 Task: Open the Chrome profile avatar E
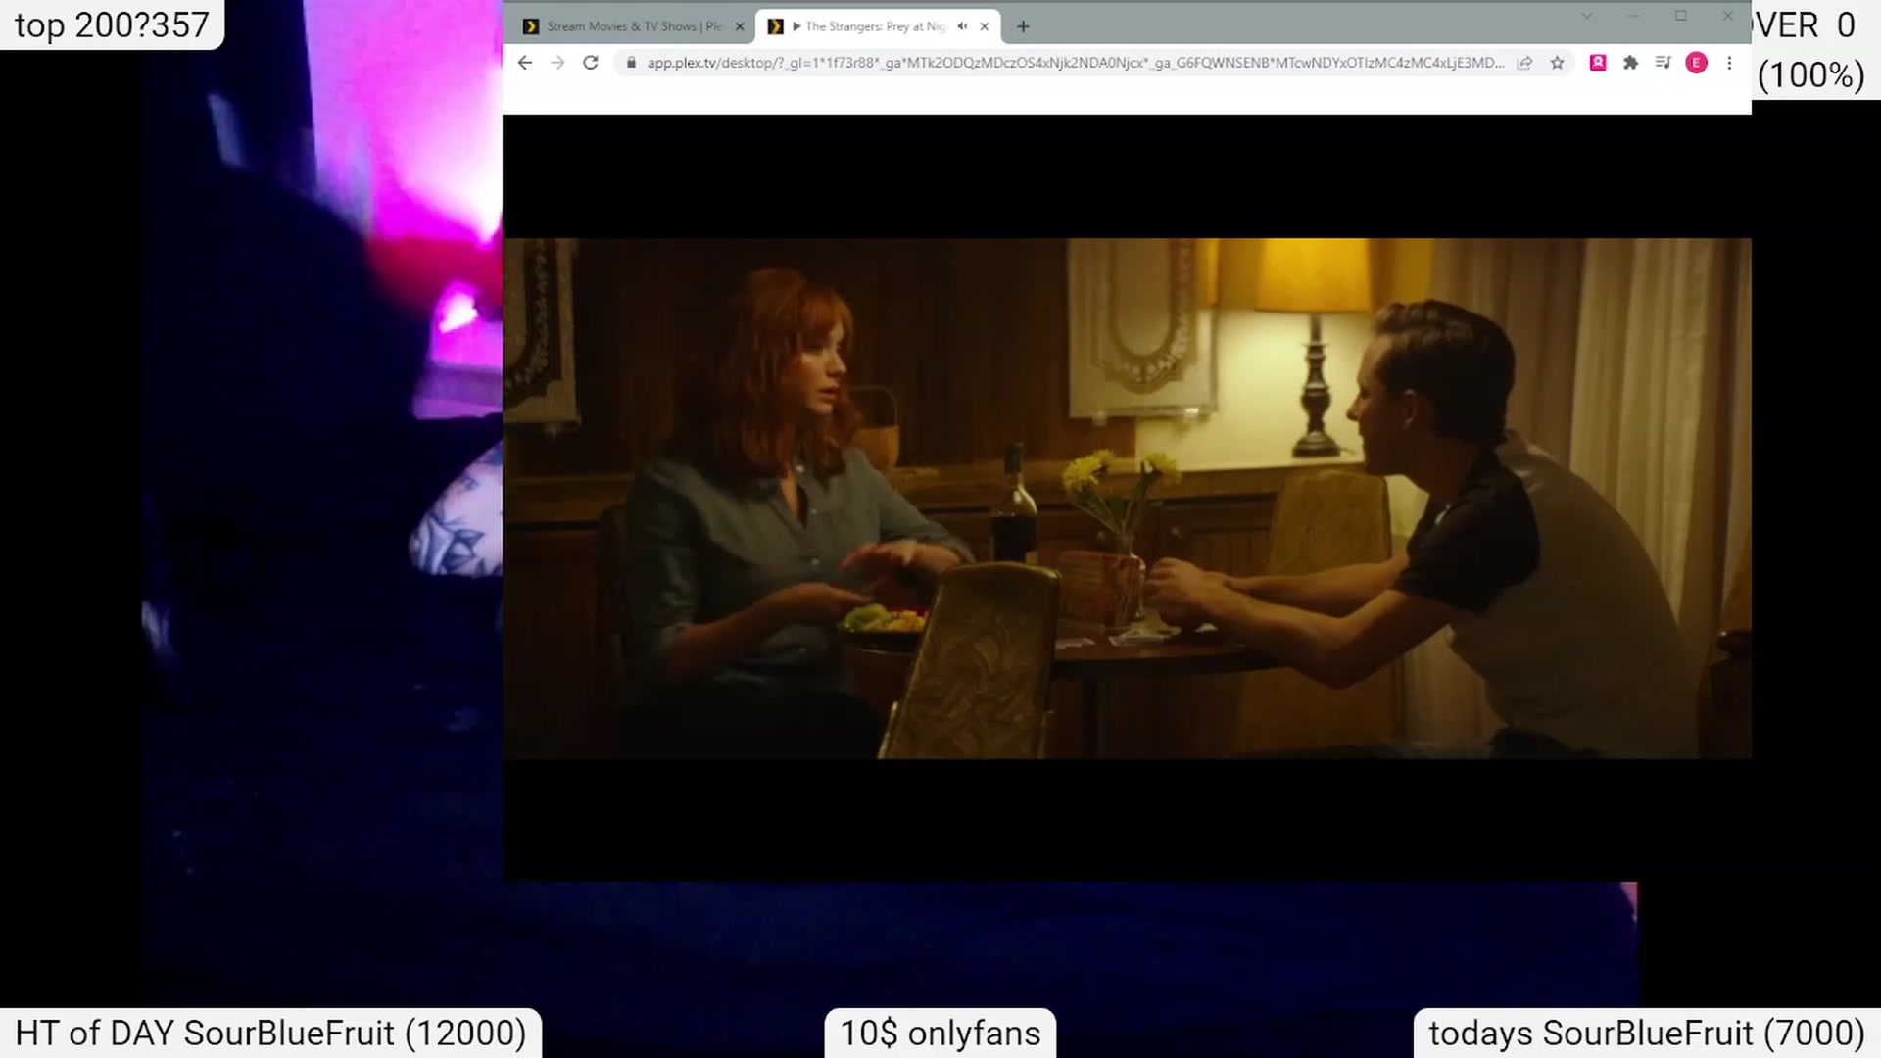pyautogui.click(x=1697, y=63)
